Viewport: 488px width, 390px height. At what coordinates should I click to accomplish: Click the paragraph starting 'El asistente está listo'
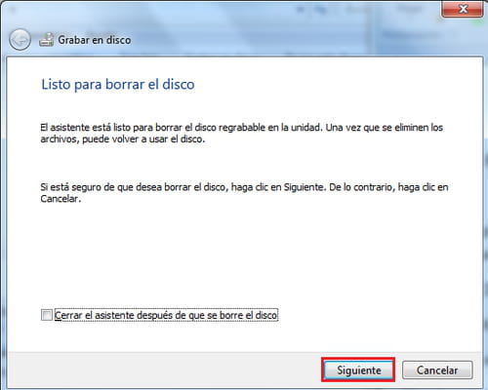tap(241, 133)
